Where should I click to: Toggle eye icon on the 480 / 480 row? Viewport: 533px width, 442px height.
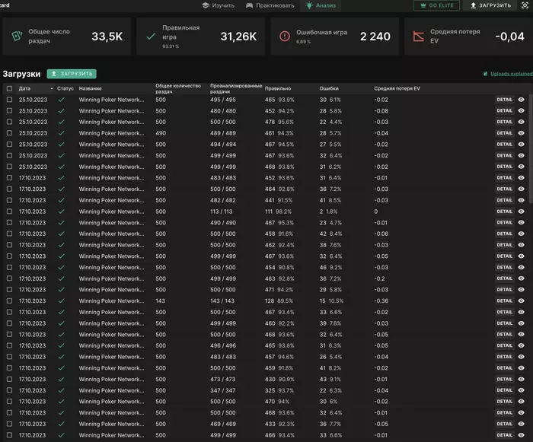[521, 111]
